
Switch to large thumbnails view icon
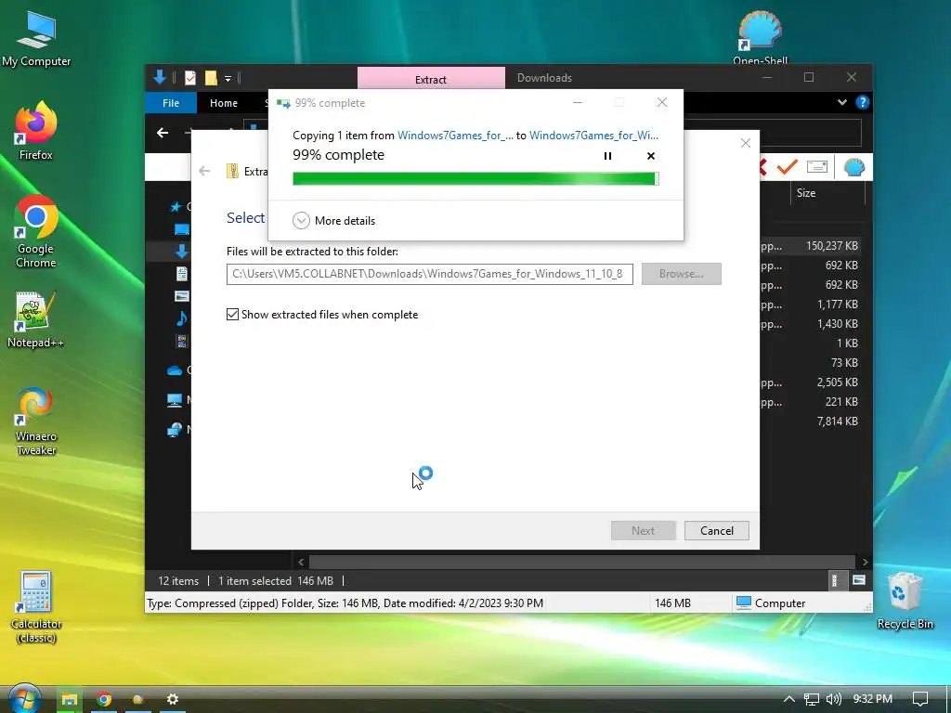[x=859, y=580]
